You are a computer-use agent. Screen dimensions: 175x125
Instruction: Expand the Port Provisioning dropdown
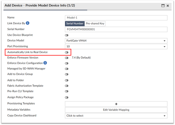116,46
